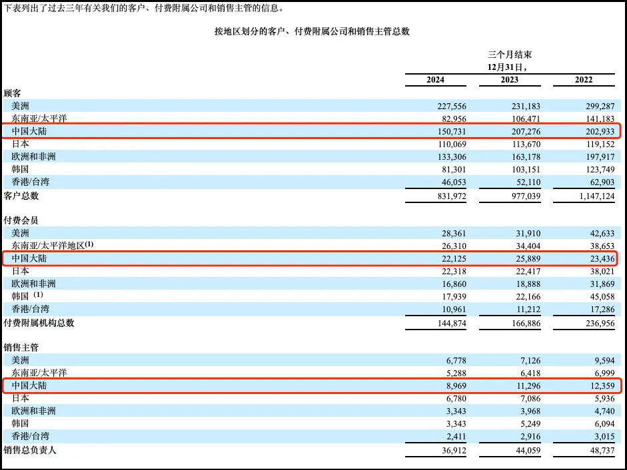
Task: Click cell value 25,889
Action: click(528, 258)
